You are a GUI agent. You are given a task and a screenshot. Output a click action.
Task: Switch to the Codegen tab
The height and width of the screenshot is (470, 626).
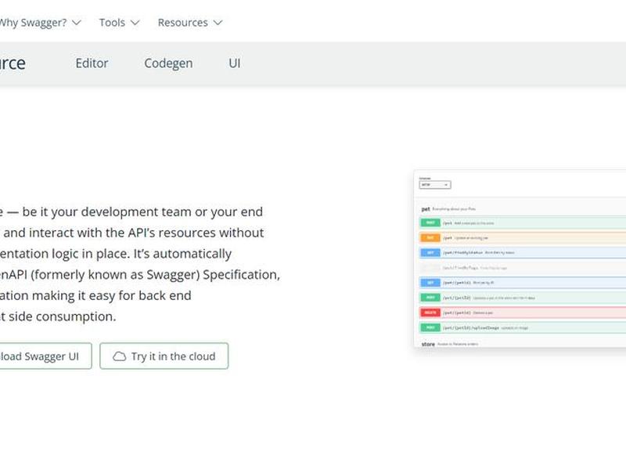point(168,63)
